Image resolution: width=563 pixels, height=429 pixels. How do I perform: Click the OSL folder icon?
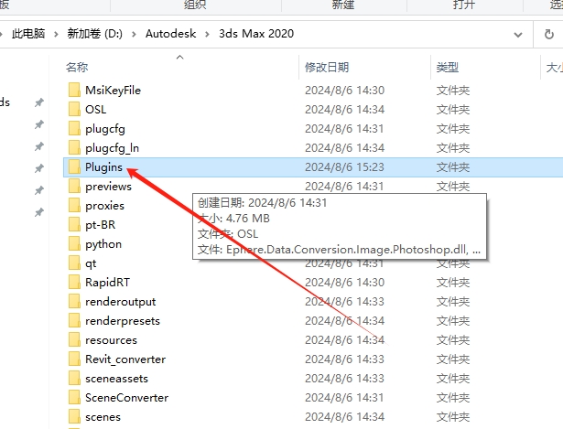pyautogui.click(x=74, y=110)
